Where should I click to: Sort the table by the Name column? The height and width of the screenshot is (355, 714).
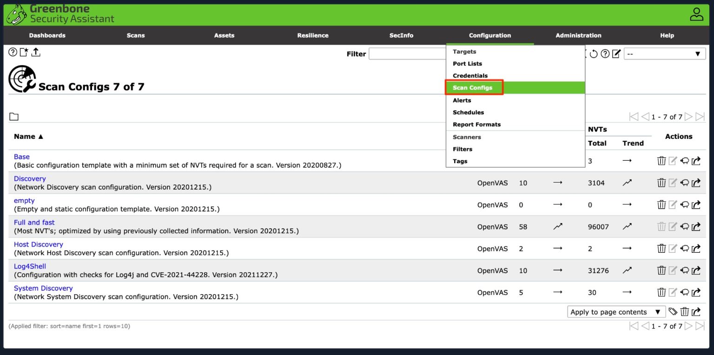click(28, 136)
